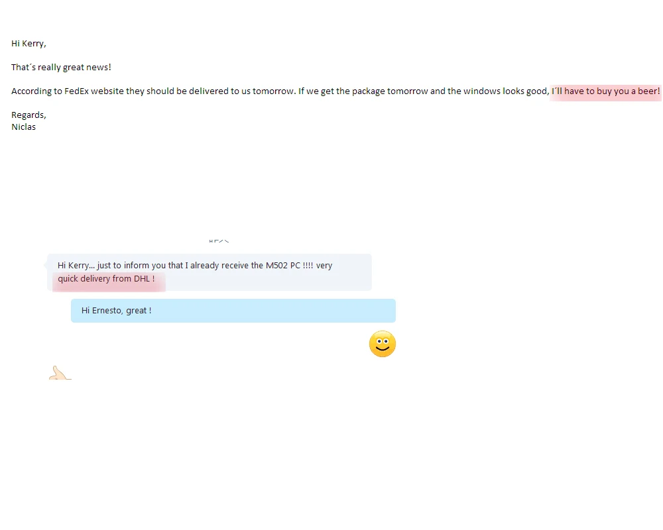The width and height of the screenshot is (663, 530).
Task: Click 'According to FedEx website' sentence start
Action: click(x=68, y=91)
